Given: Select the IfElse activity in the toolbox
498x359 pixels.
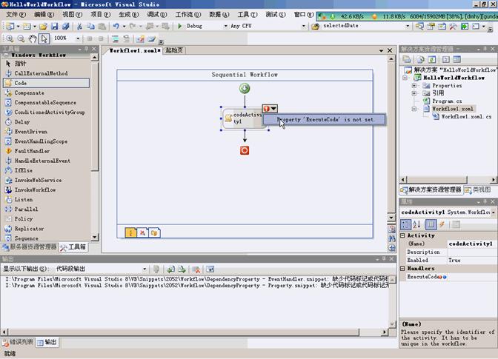Looking at the screenshot, I should (x=47, y=170).
